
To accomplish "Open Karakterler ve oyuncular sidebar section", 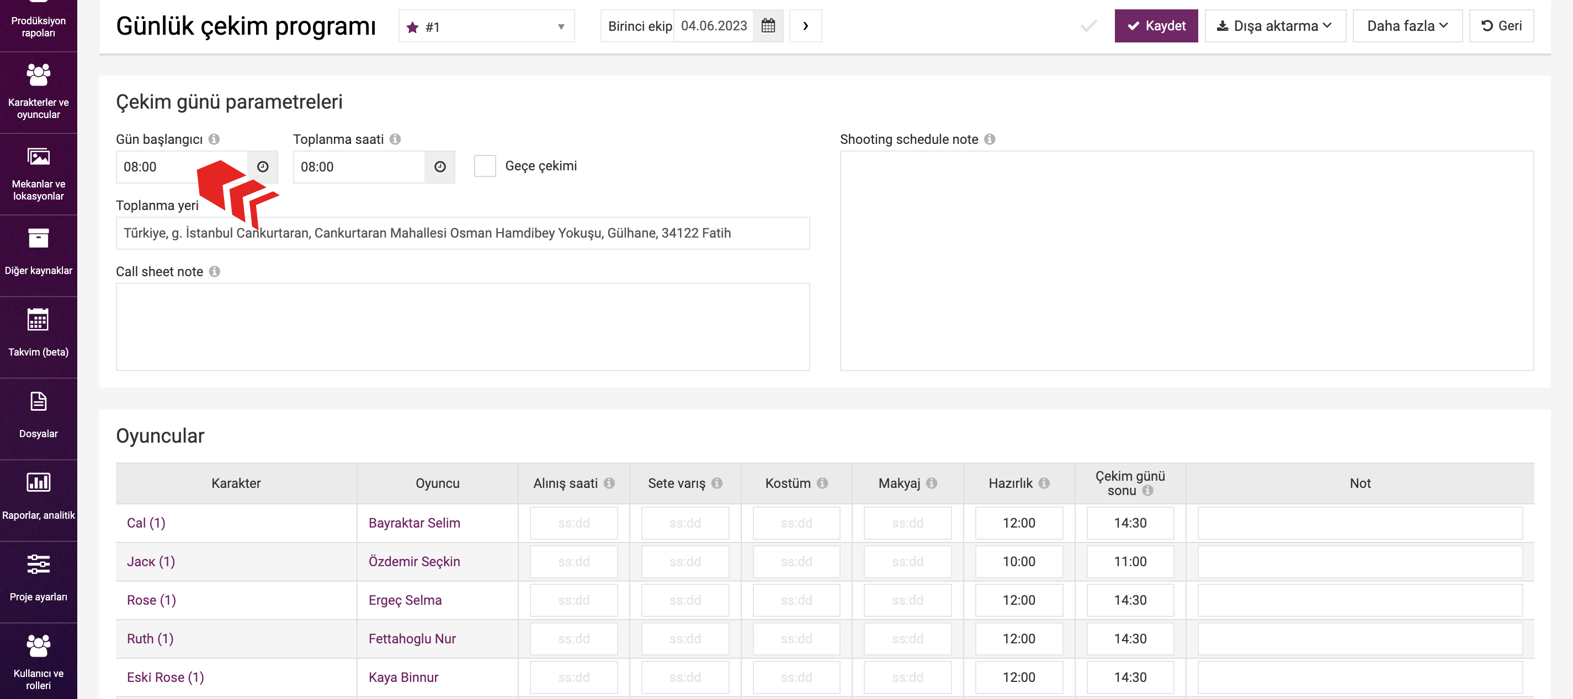I will tap(39, 92).
